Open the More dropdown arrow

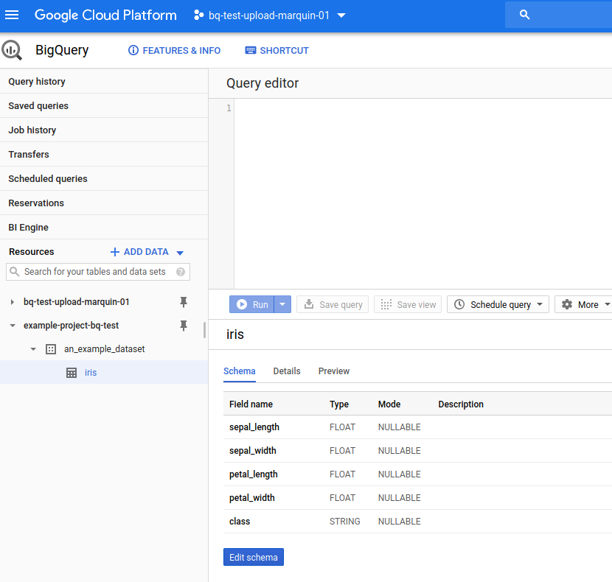[608, 304]
